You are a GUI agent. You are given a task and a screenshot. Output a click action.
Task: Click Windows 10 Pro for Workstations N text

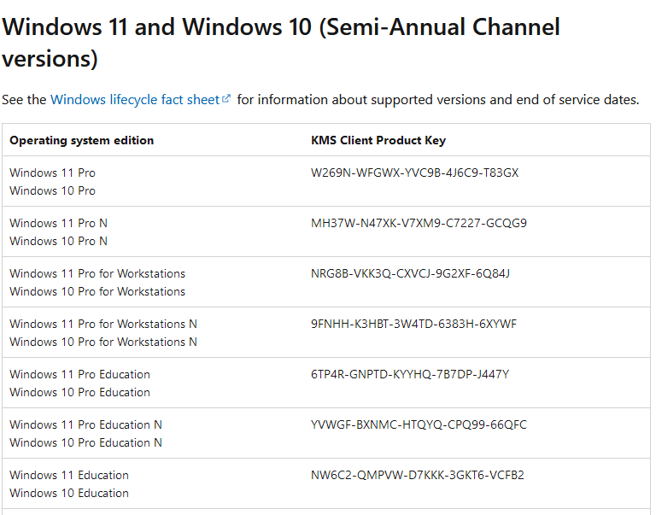click(103, 342)
